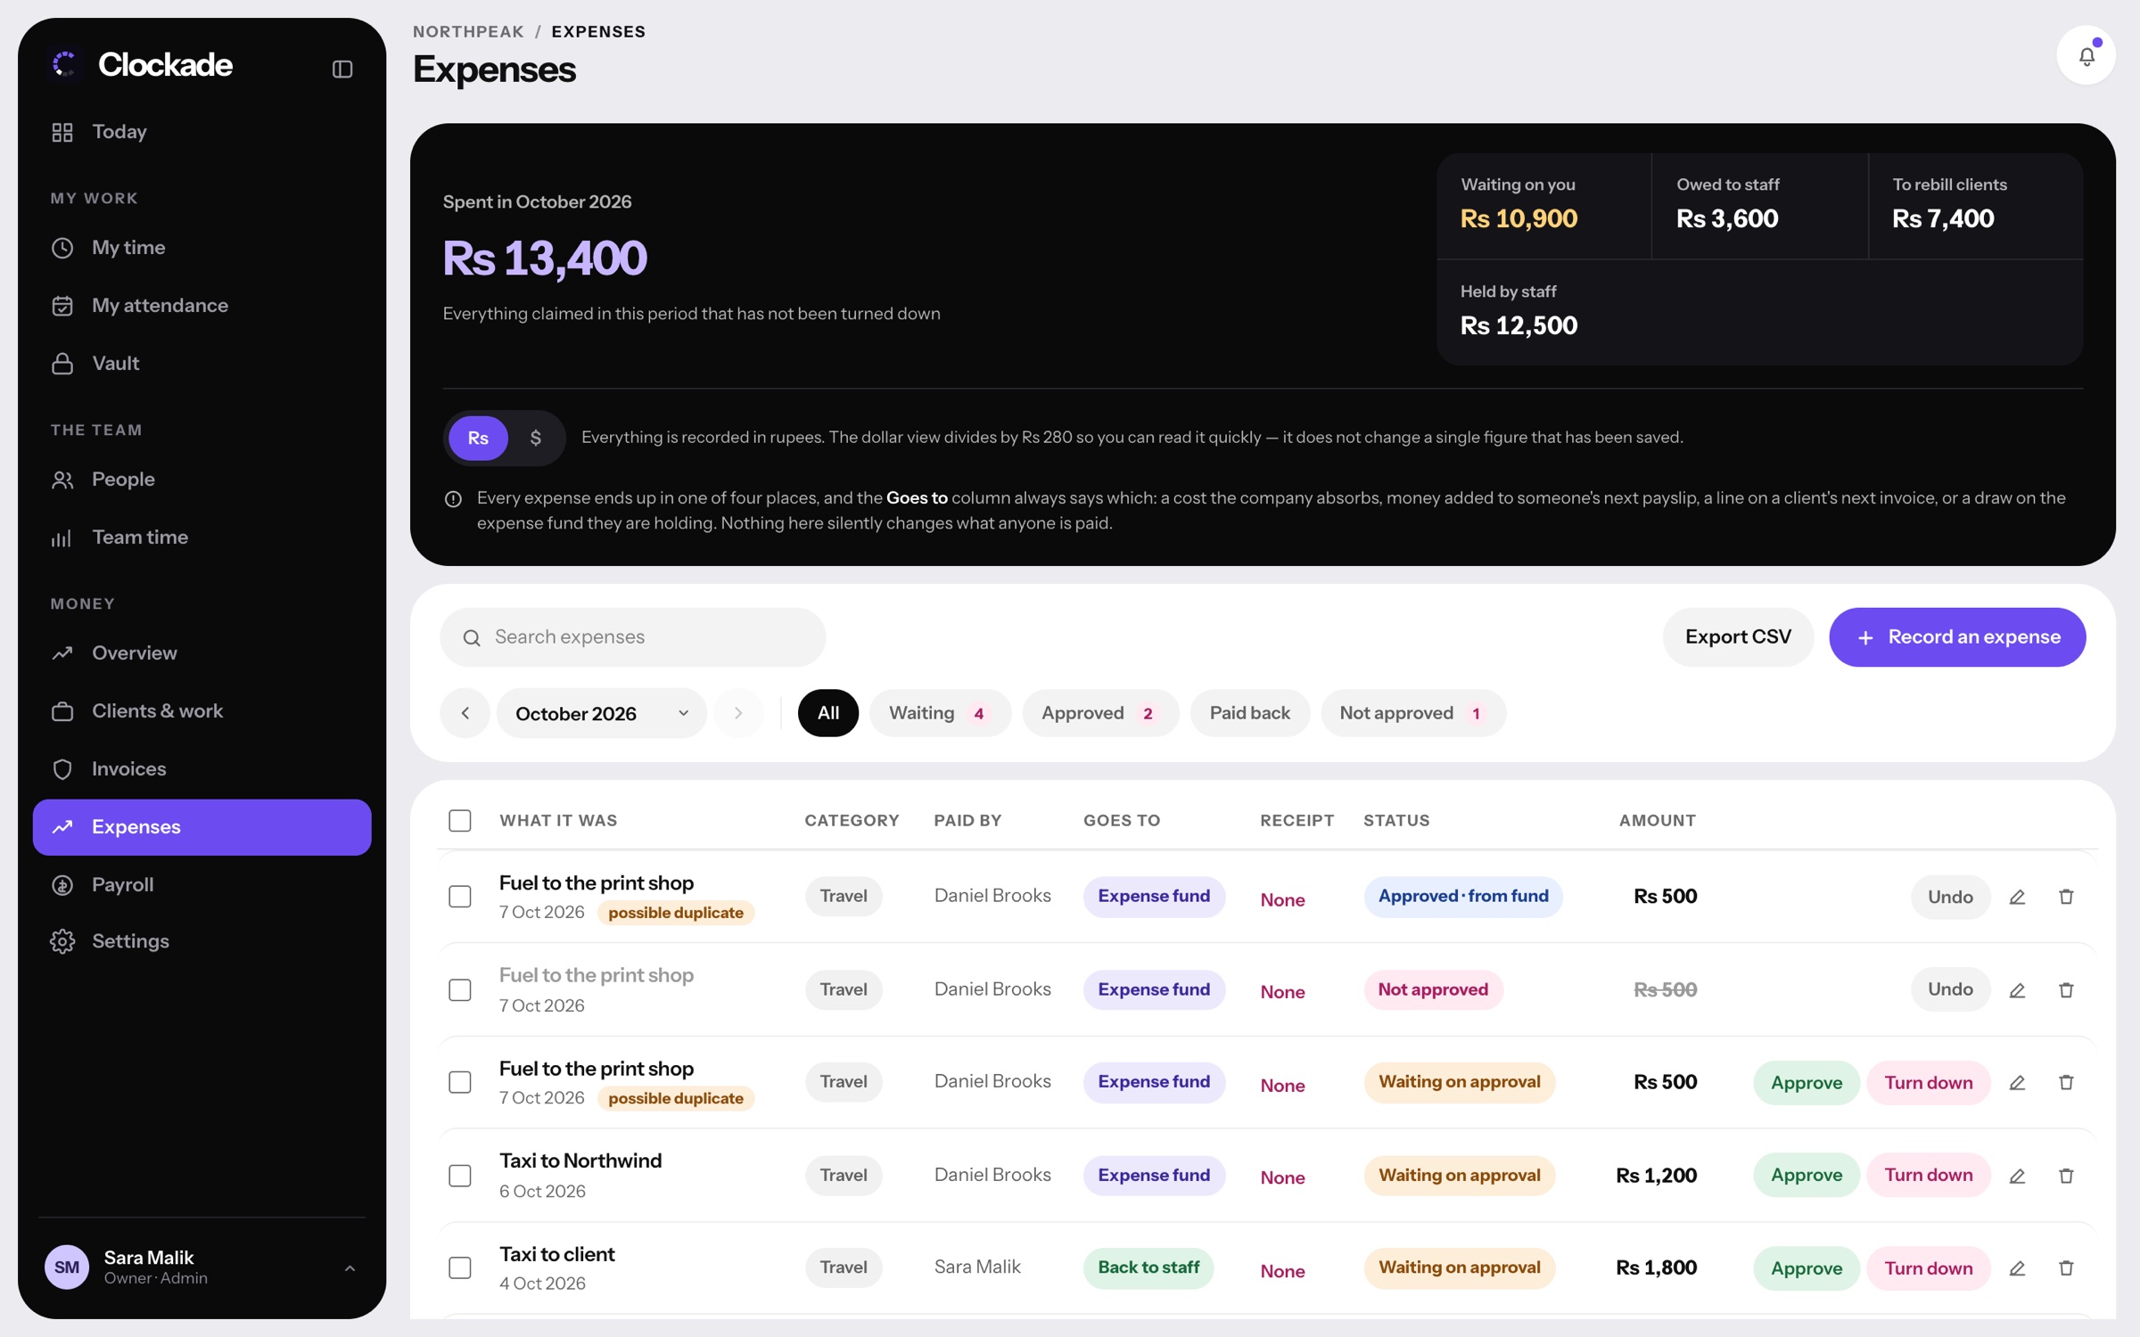Viewport: 2140px width, 1337px height.
Task: Go to next month with right arrow
Action: 738,713
